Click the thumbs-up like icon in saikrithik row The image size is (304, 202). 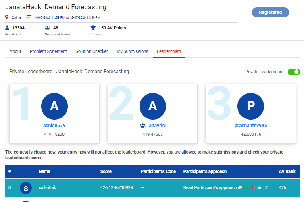pyautogui.click(x=259, y=187)
